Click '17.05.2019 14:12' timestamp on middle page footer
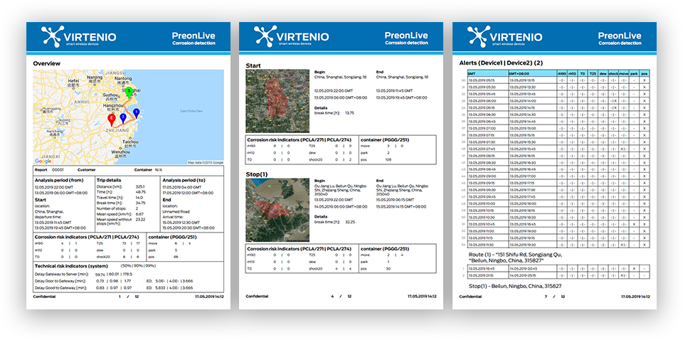The height and width of the screenshot is (340, 683). tap(422, 296)
